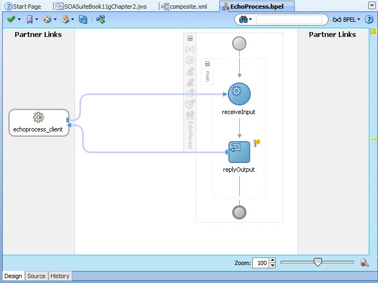Click the yellow flag next to replyOutput

click(257, 143)
